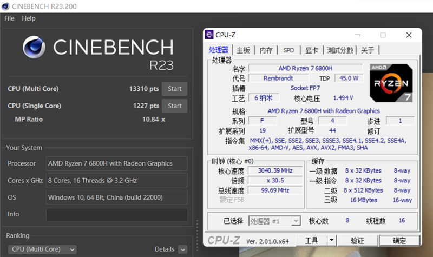Click the Rembrandt code name field
Screen dimensions: 433x257
click(x=278, y=78)
